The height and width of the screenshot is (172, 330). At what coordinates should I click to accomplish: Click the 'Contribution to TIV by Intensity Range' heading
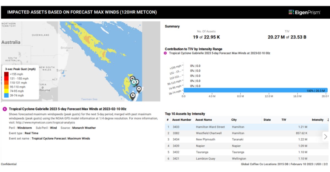pyautogui.click(x=194, y=49)
